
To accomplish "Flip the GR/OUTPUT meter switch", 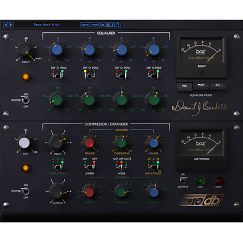I will (x=183, y=180).
